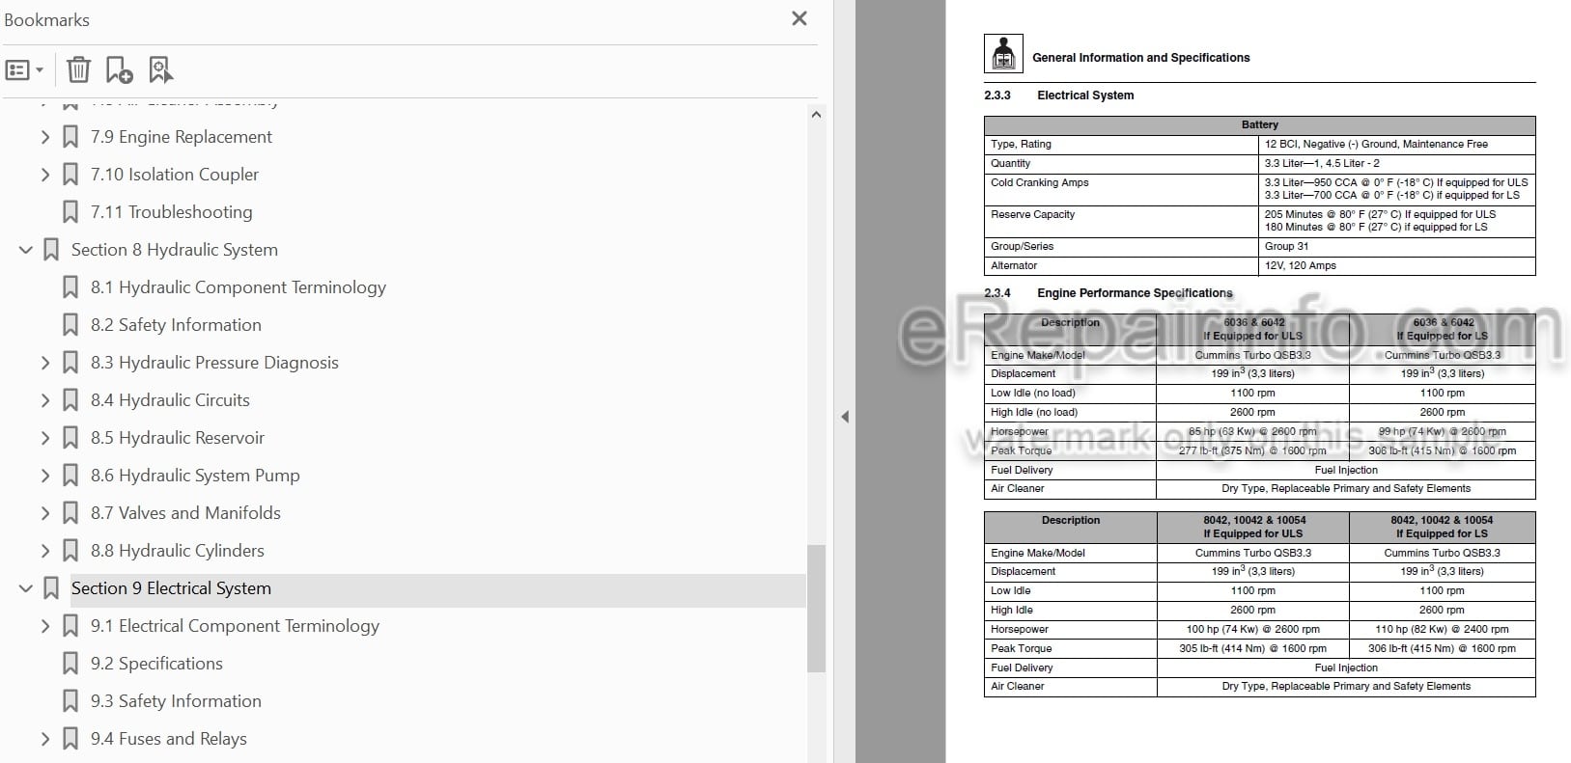Screen dimensions: 1571x763
Task: Collapse Section 9 Electrical System
Action: 26,588
